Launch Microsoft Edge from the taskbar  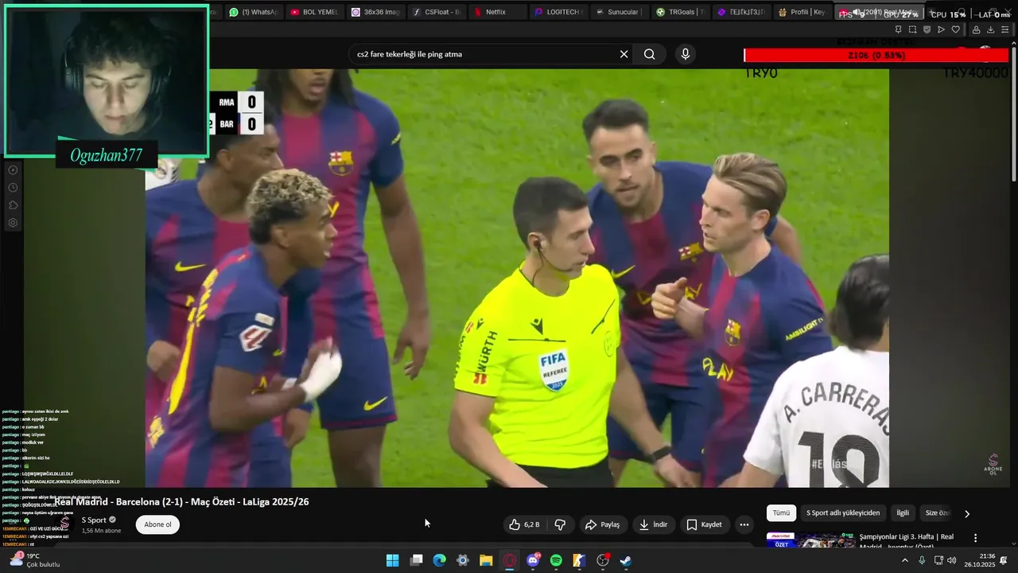coord(439,560)
